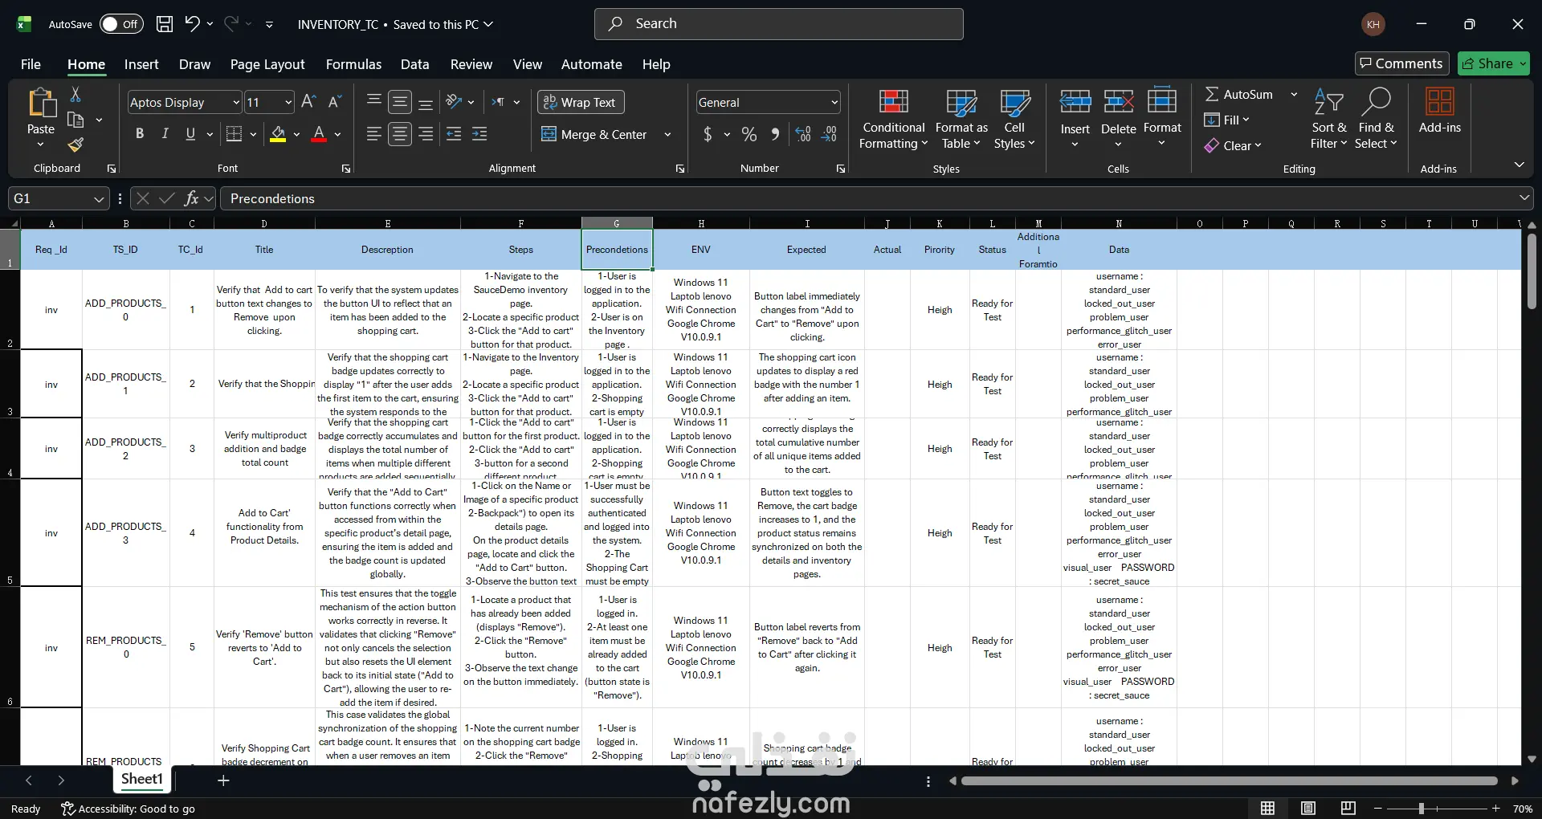1542x819 pixels.
Task: Open the Font Settings dialog launcher
Action: point(346,169)
